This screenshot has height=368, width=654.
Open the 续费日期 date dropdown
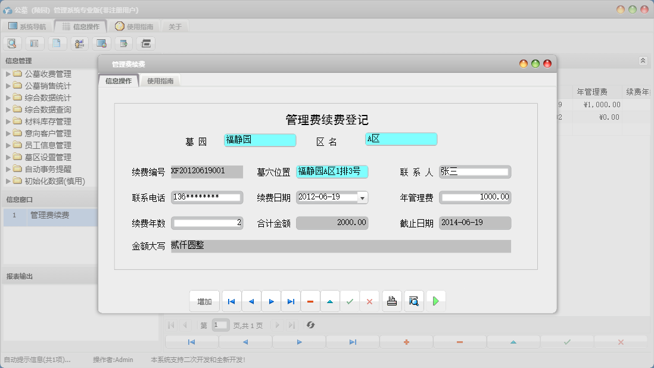[x=362, y=197]
